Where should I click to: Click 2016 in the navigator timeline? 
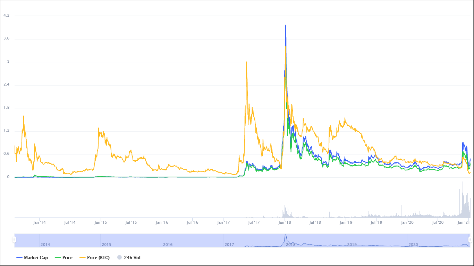168,245
